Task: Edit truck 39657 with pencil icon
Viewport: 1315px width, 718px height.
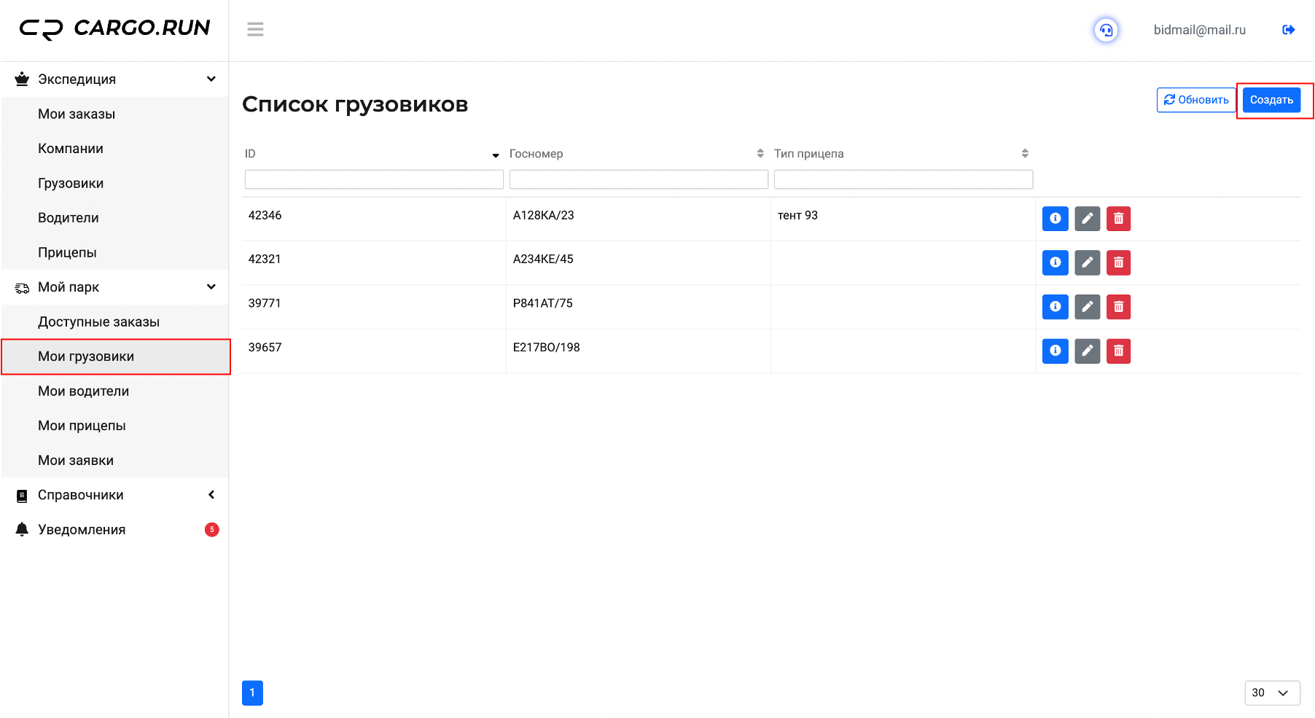Action: pyautogui.click(x=1087, y=351)
